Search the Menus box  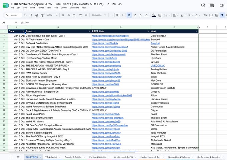(x=13, y=15)
